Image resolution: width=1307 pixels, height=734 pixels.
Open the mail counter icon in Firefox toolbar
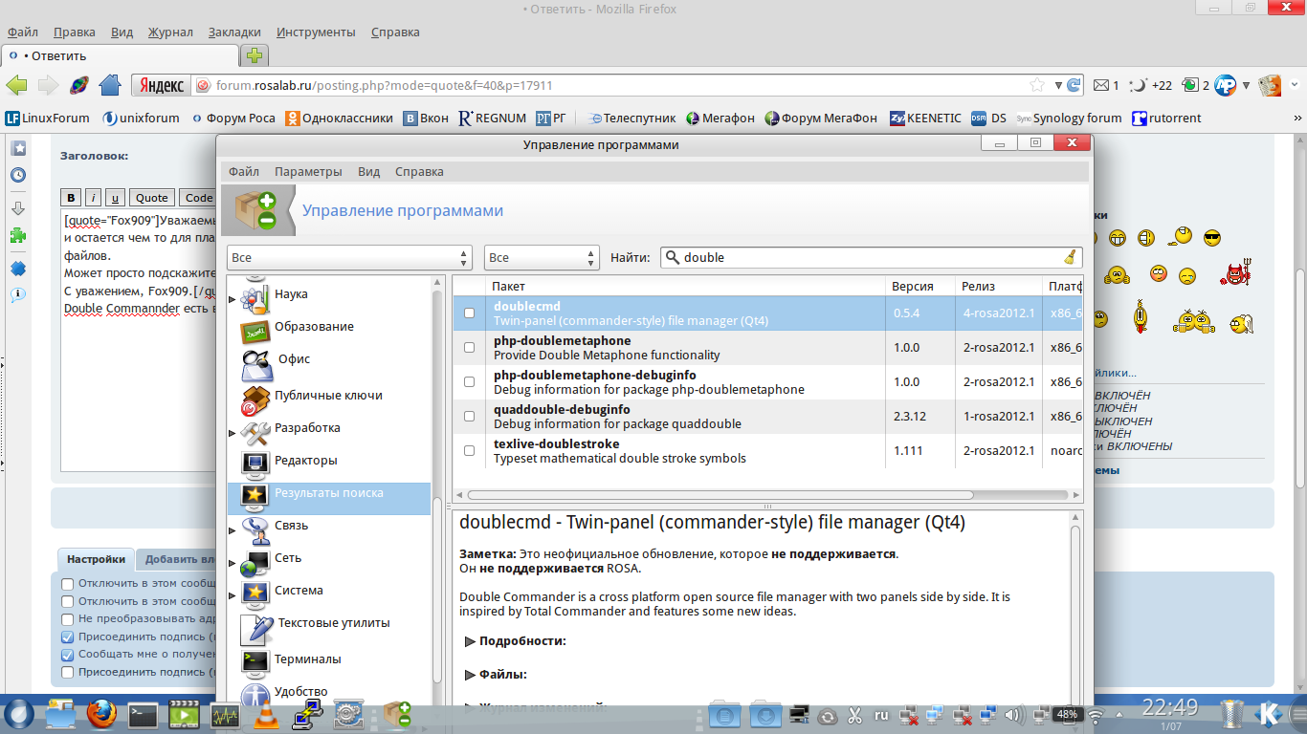1105,85
